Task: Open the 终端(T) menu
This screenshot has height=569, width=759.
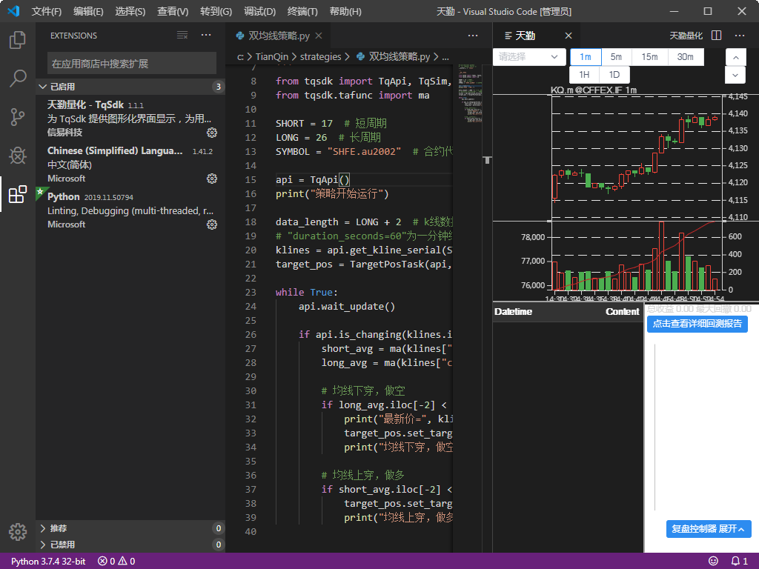Action: [302, 11]
